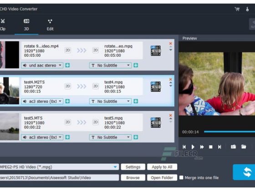Click Apply to All button

(x=162, y=167)
